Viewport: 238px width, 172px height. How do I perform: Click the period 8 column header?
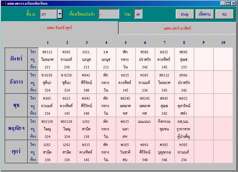point(184,43)
